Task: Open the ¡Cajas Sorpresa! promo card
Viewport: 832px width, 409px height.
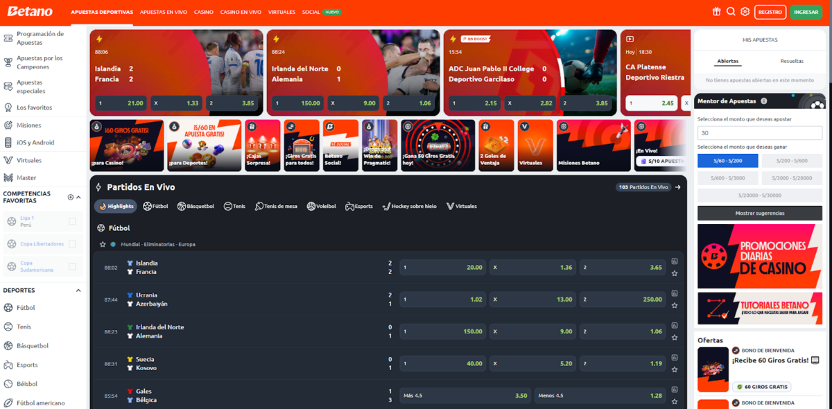Action: pyautogui.click(x=263, y=146)
